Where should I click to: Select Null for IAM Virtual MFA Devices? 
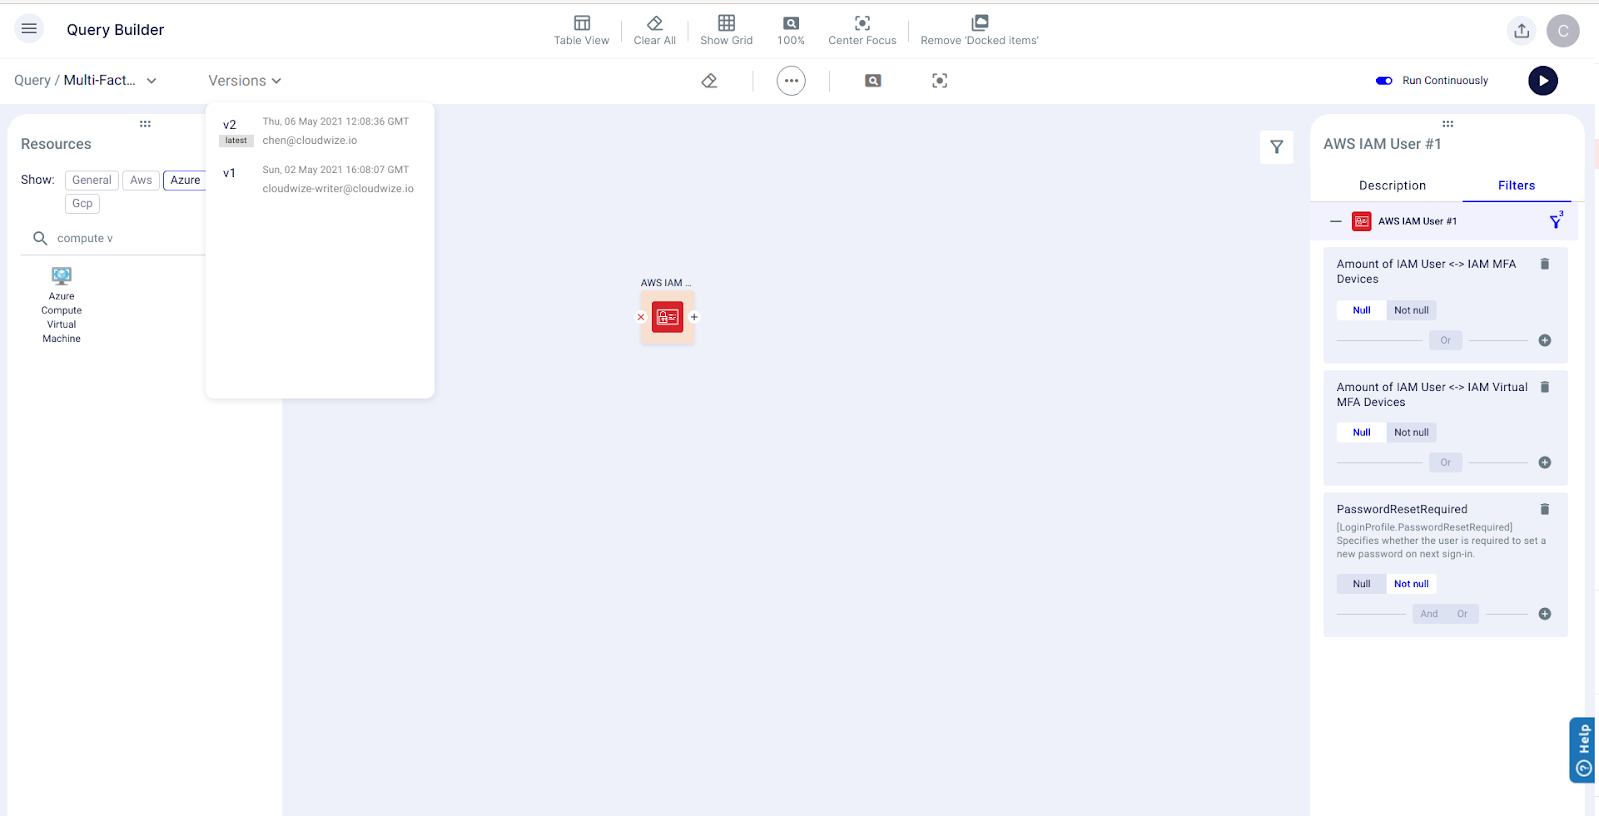(x=1361, y=432)
